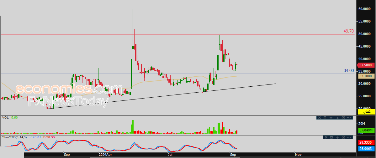Screen dimensions: 376x158
Task: Click the 2024Apr label on time axis
Action: (x=105, y=155)
